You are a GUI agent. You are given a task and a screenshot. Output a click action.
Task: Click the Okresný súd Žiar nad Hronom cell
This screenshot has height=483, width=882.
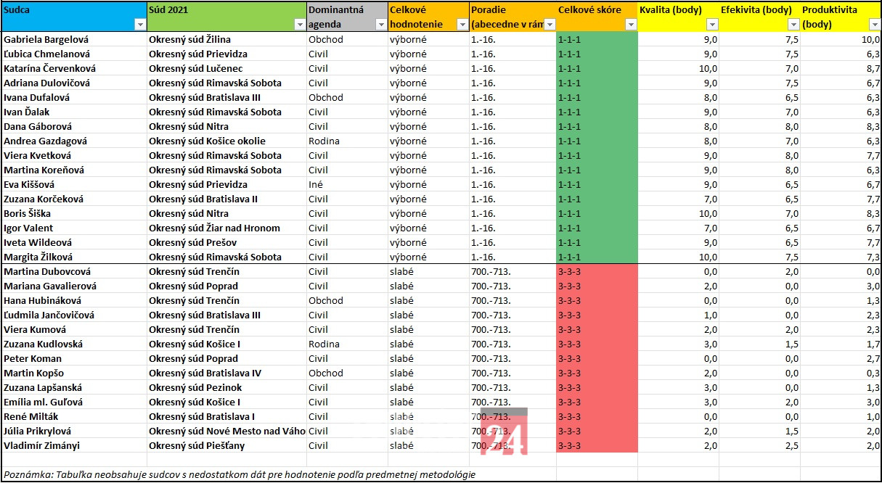[214, 228]
